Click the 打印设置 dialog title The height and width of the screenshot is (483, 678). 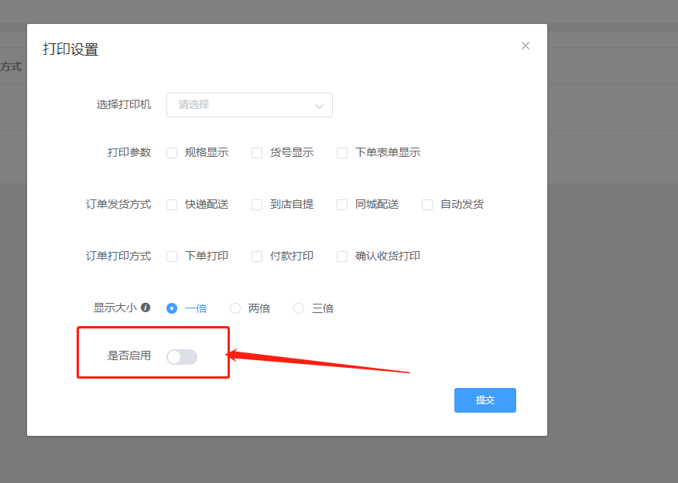coord(70,49)
